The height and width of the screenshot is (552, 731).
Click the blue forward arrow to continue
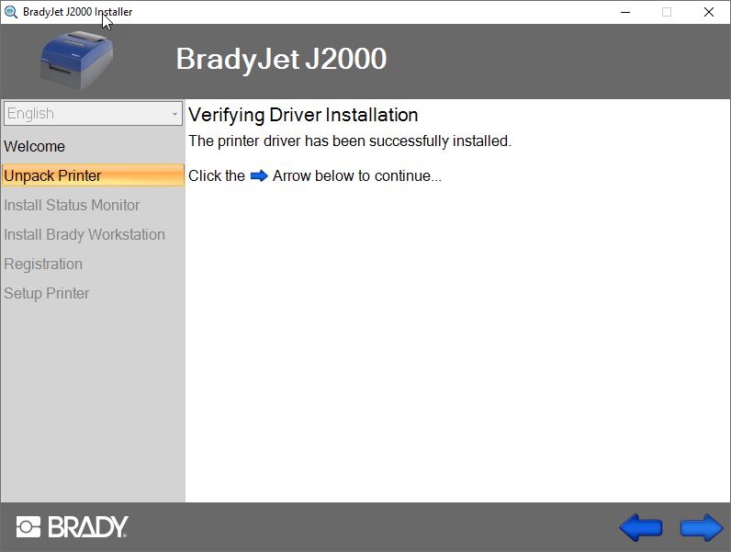702,528
